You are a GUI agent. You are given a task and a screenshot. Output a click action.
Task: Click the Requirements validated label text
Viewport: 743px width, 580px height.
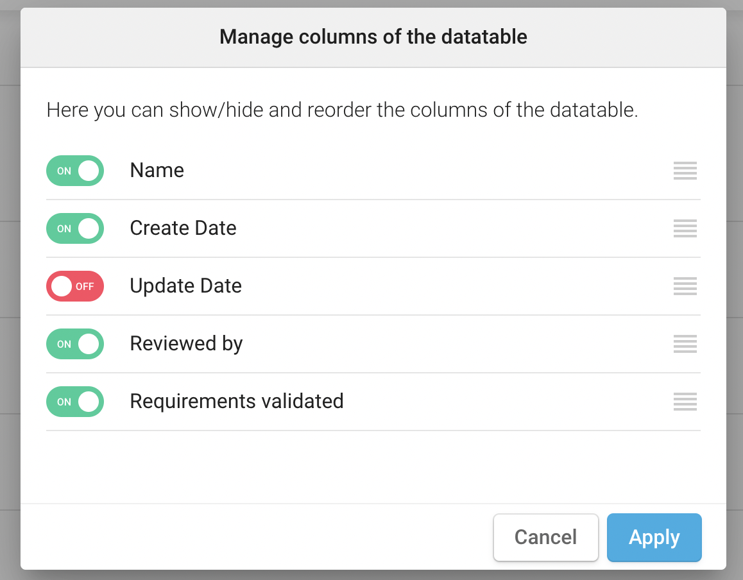236,401
